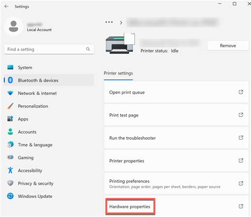Click the System monitor icon
Viewport: 251px width, 217px height.
point(10,67)
